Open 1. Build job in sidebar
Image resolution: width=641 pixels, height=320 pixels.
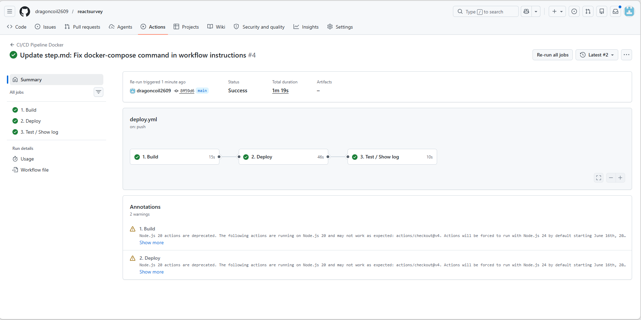56,110
